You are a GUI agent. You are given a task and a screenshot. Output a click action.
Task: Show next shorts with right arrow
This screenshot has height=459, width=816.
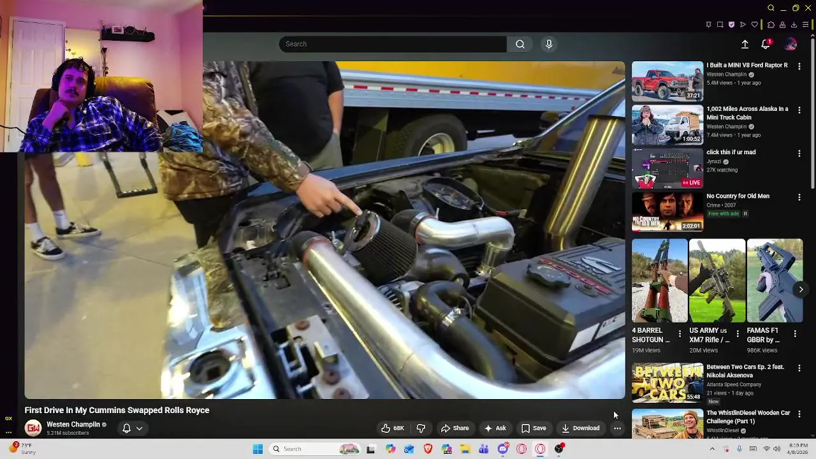pyautogui.click(x=801, y=289)
